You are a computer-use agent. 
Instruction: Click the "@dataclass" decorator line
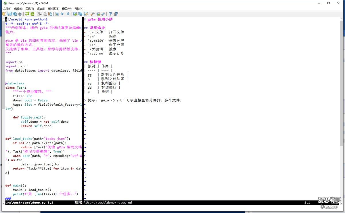[15, 83]
